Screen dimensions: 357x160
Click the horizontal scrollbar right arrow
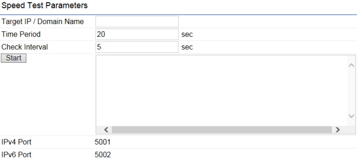pos(337,130)
